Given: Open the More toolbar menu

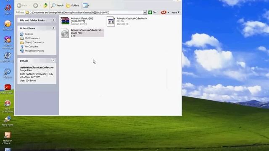Looking at the screenshot, I should (175, 12).
